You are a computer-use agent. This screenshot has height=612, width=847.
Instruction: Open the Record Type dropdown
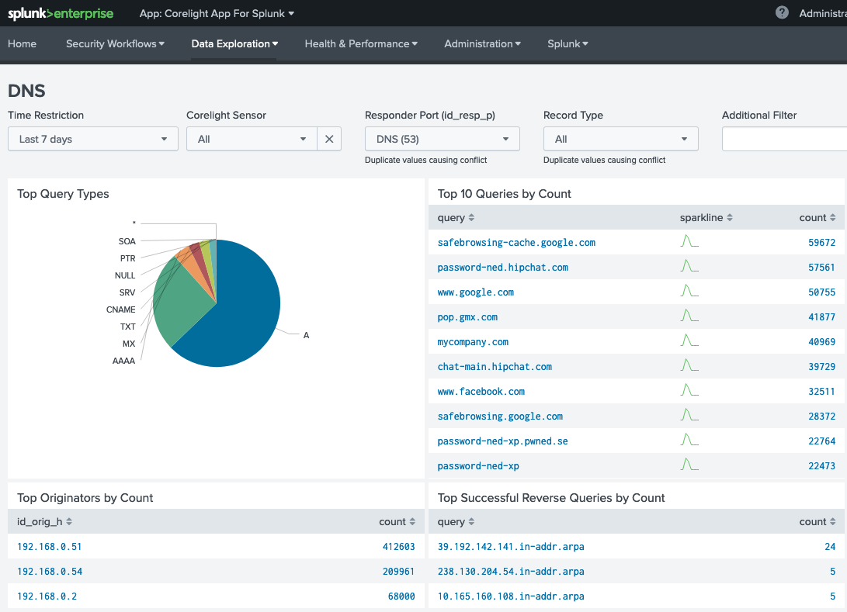620,138
